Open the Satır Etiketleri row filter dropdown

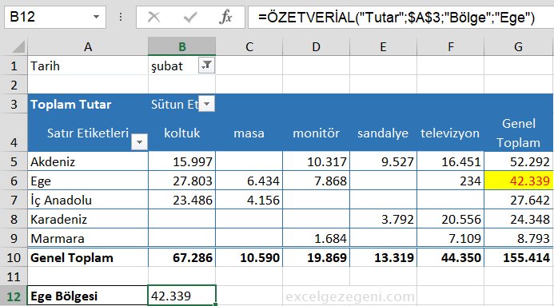pos(140,142)
